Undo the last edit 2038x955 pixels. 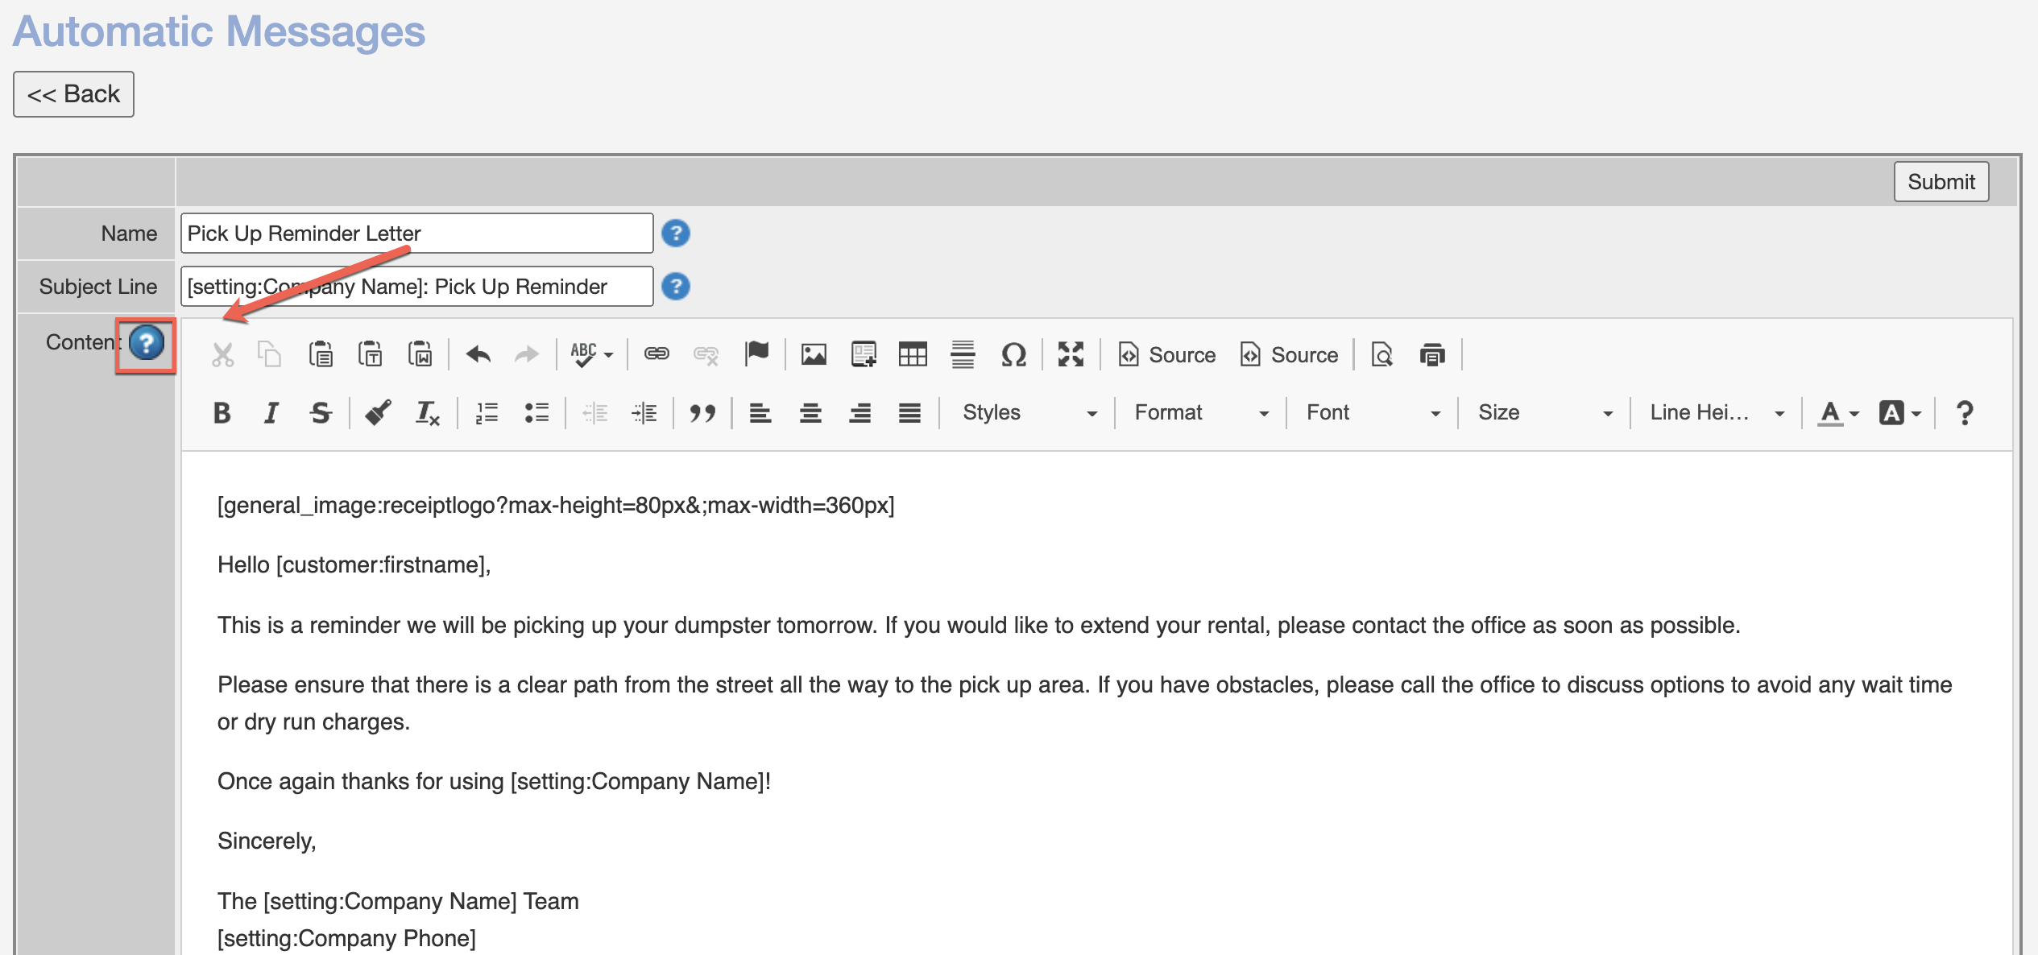coord(478,354)
